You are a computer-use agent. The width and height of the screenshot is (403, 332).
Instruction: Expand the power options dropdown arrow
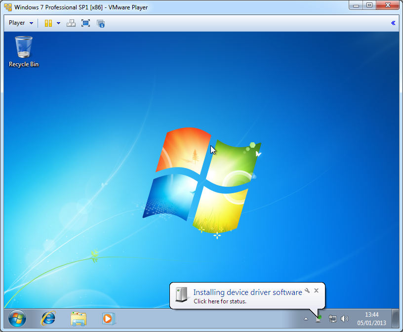coord(58,23)
